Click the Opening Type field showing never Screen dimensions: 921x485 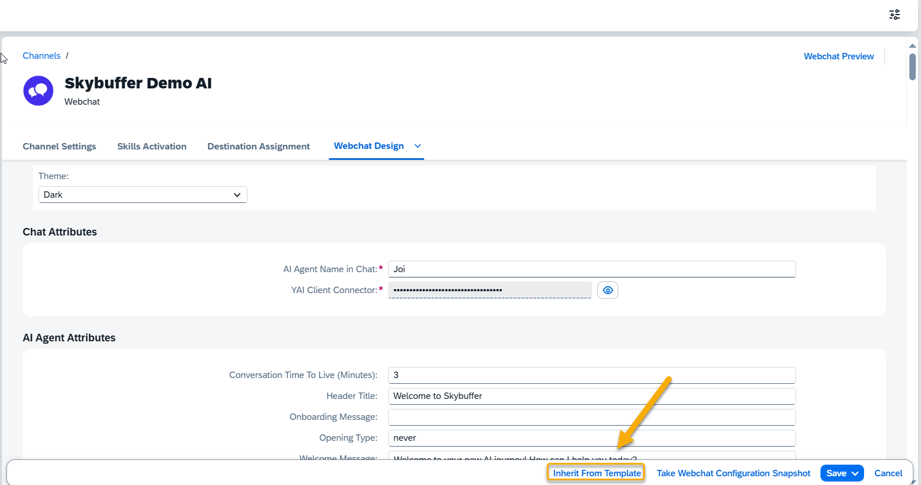(592, 438)
